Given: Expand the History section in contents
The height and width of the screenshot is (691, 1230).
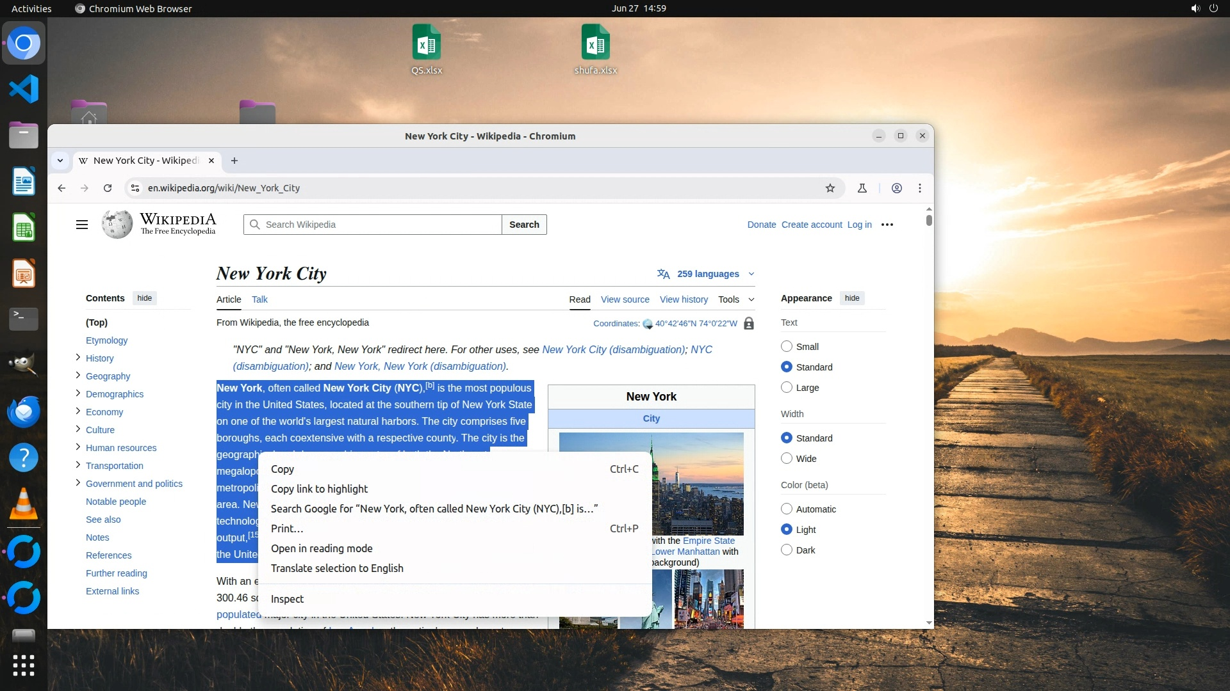Looking at the screenshot, I should [x=78, y=358].
